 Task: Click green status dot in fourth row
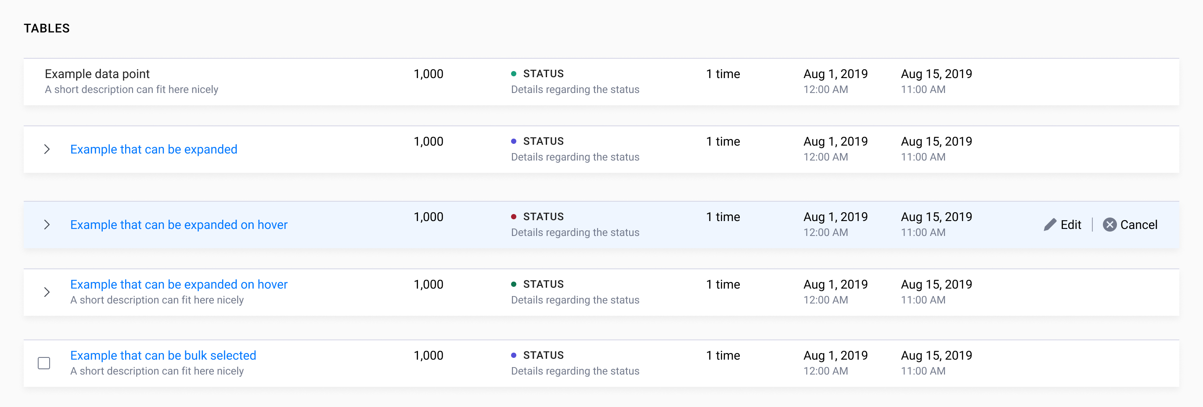point(514,284)
